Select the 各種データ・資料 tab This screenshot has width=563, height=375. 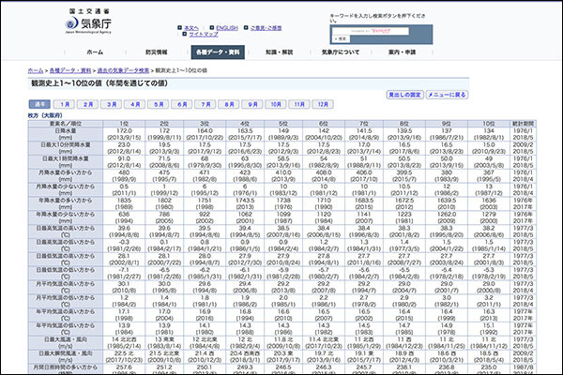[218, 52]
